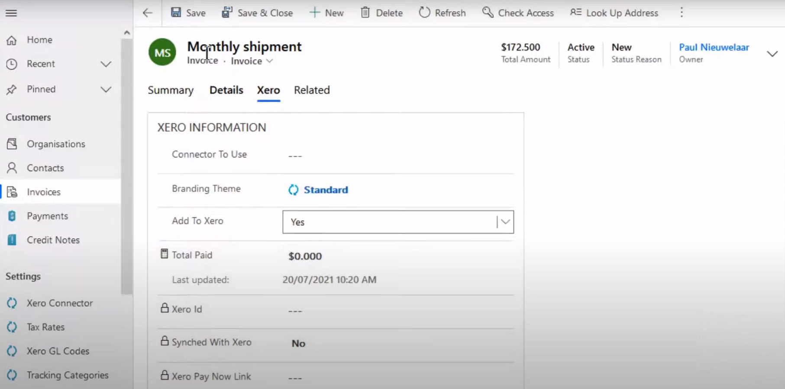Open the Standard branding theme link
The image size is (785, 389).
click(x=326, y=190)
